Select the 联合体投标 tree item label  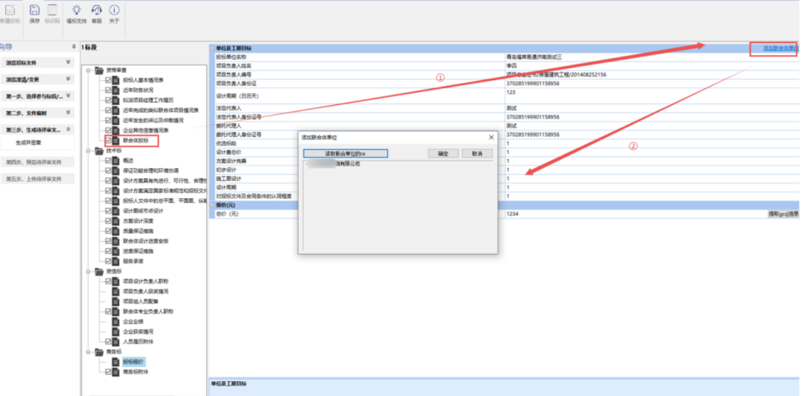136,140
